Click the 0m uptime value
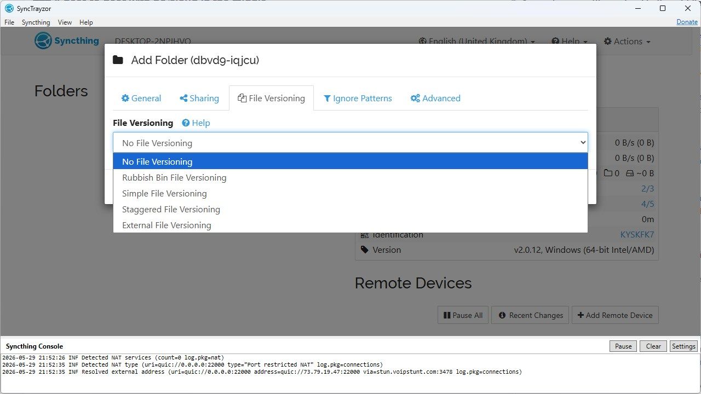This screenshot has height=394, width=701. [x=648, y=219]
